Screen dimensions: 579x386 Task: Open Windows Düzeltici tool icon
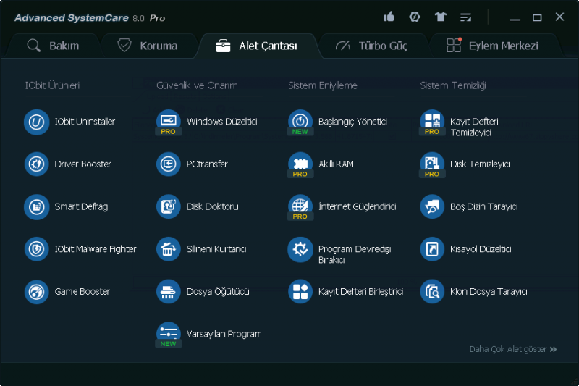[169, 122]
